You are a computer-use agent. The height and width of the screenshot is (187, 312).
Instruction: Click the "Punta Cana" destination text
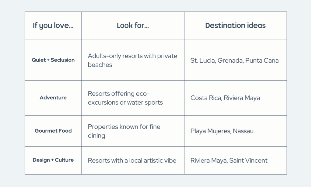pyautogui.click(x=262, y=61)
